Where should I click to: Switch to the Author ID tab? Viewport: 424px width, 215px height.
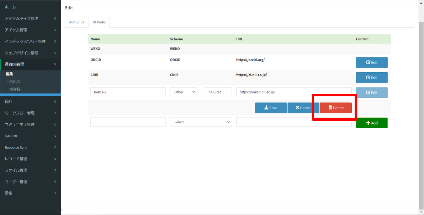(77, 22)
